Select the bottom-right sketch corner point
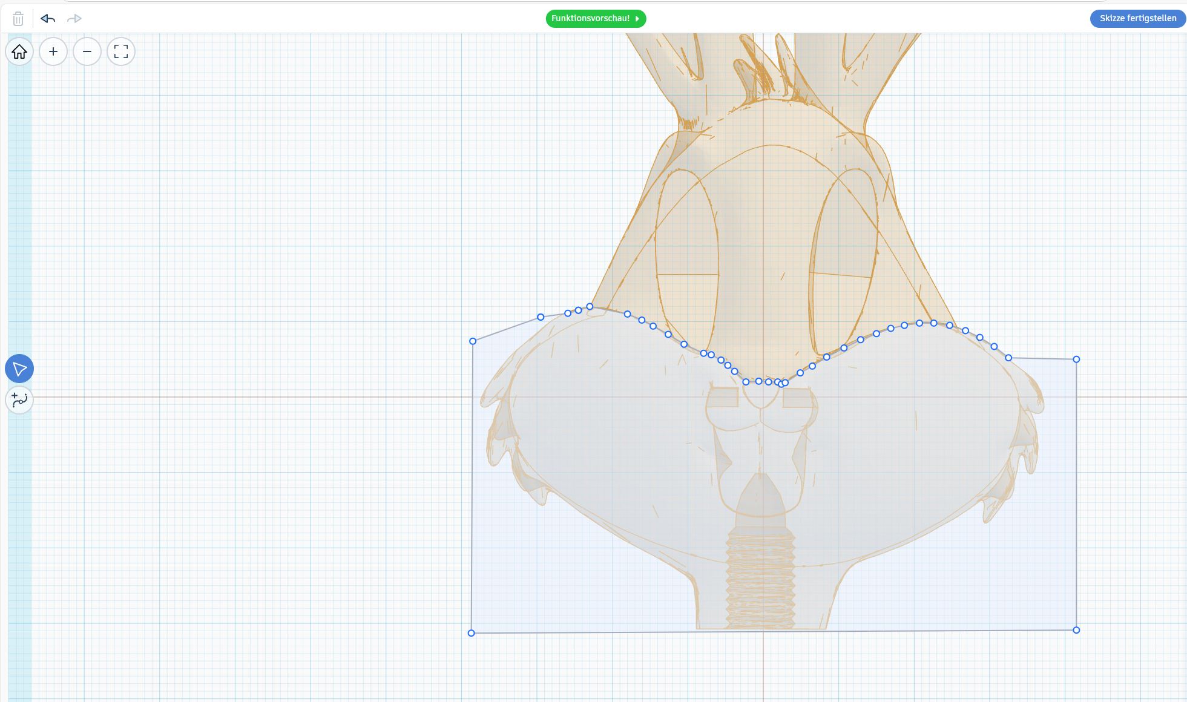Screen dimensions: 1187x702 pos(1076,630)
